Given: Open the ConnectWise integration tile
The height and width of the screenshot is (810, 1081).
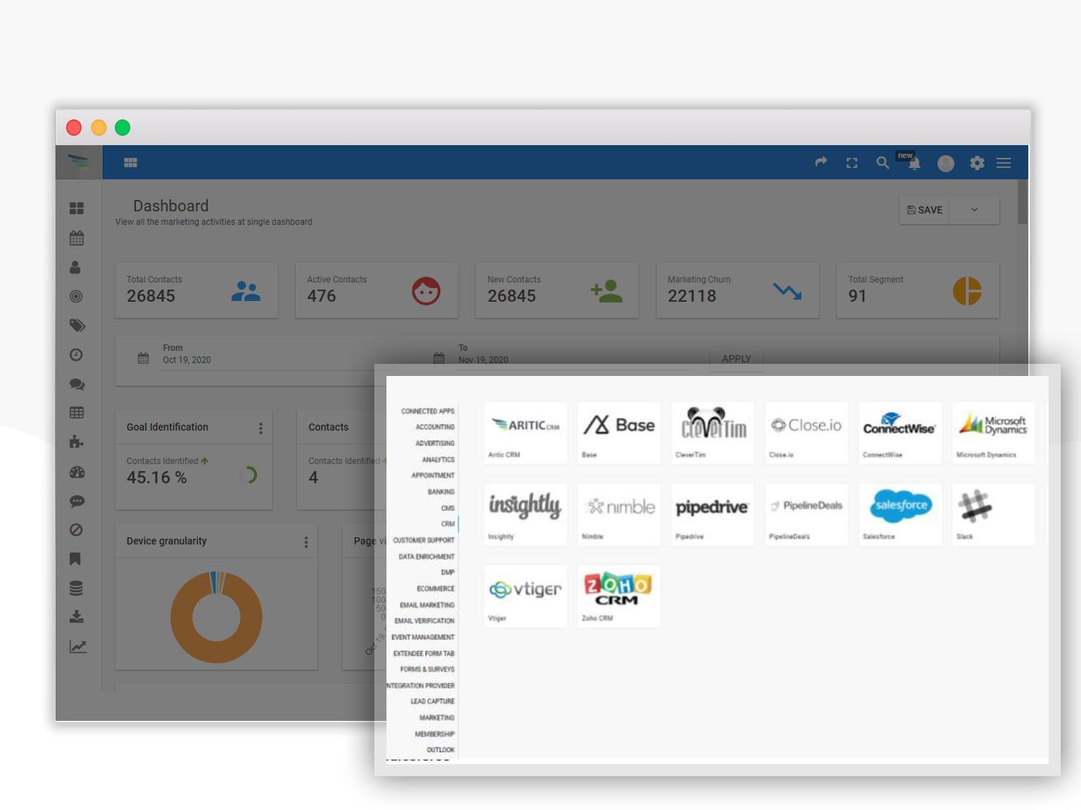Looking at the screenshot, I should (900, 433).
